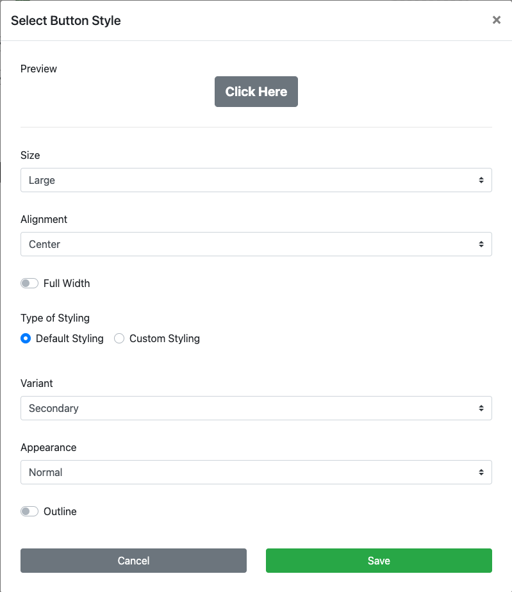512x592 pixels.
Task: Open the Size dropdown showing Large
Action: 250,181
